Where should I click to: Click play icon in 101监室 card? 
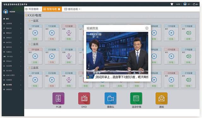pyautogui.click(x=35, y=33)
